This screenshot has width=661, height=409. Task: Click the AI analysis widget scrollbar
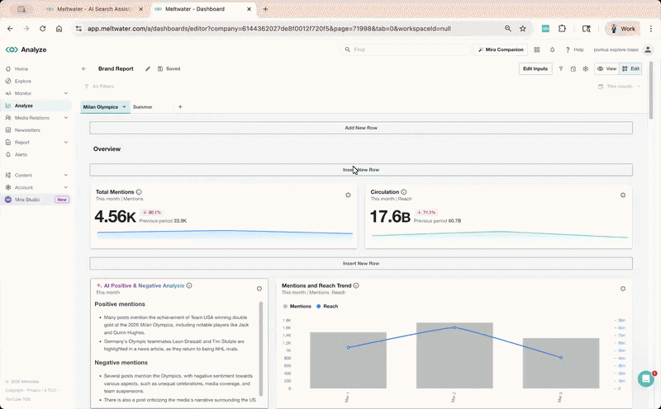tap(261, 349)
